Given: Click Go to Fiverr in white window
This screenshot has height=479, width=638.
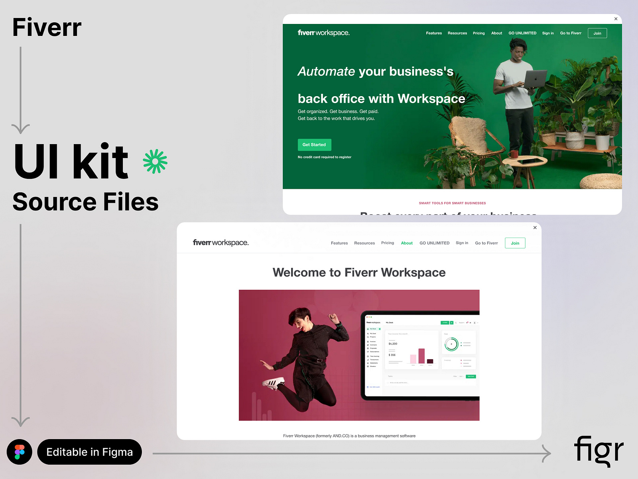Looking at the screenshot, I should (486, 243).
